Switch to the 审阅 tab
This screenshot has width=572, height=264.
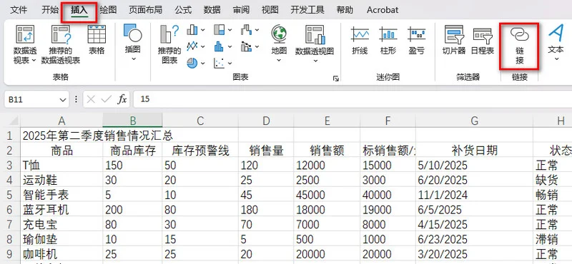pos(241,10)
